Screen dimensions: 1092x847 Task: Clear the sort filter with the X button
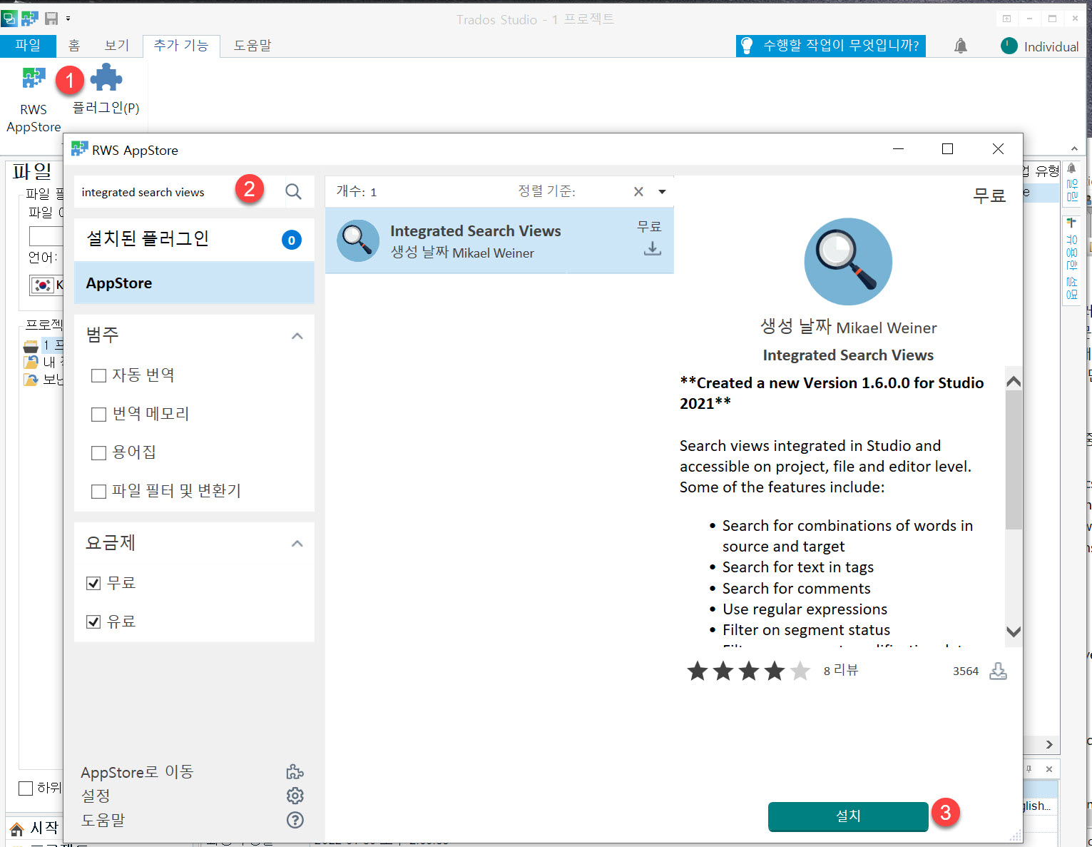(638, 191)
